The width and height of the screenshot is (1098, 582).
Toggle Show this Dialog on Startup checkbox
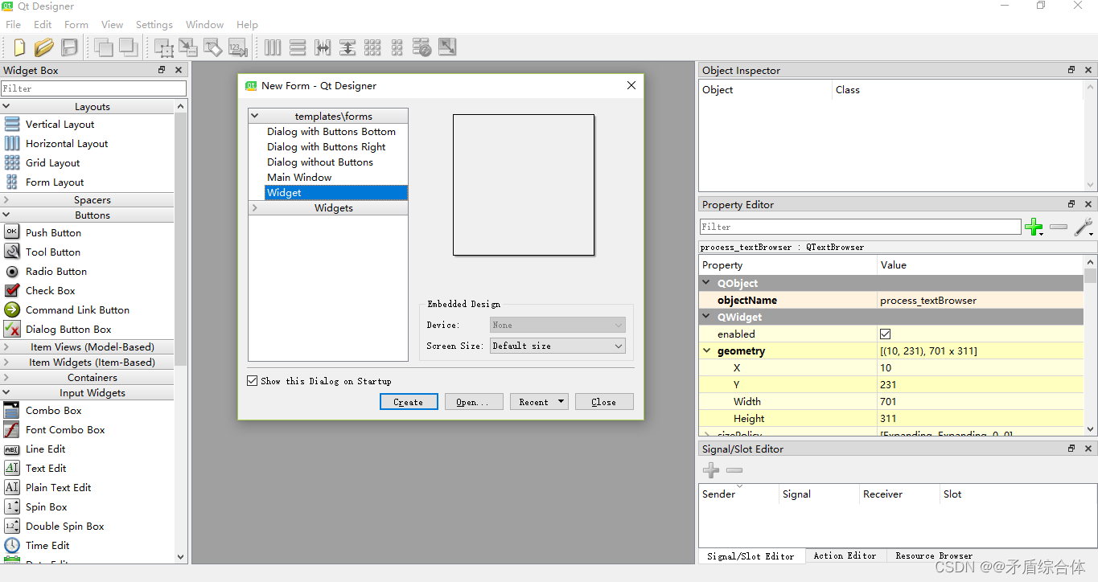pyautogui.click(x=253, y=381)
